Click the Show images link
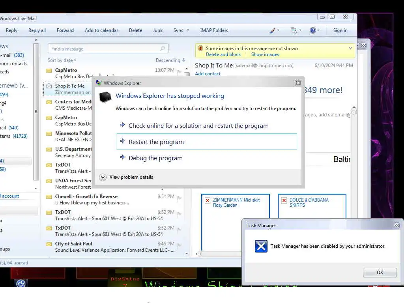Screen dimensions: 404x303 [265, 54]
